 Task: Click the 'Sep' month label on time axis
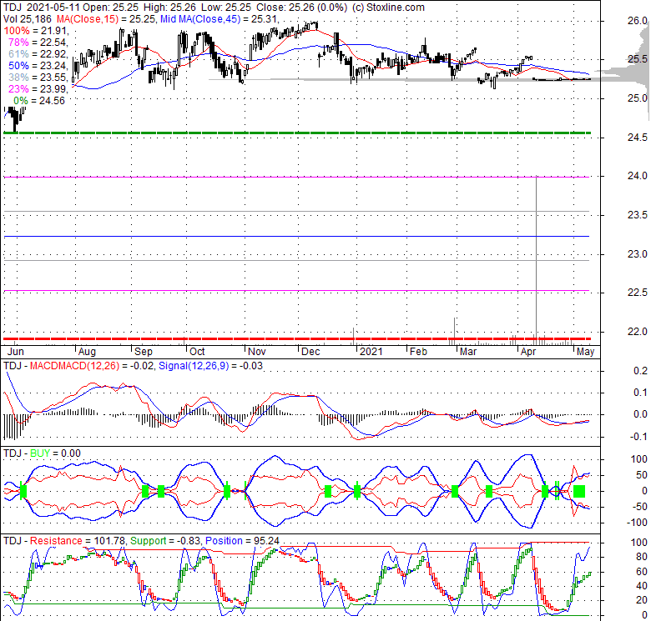click(x=144, y=352)
